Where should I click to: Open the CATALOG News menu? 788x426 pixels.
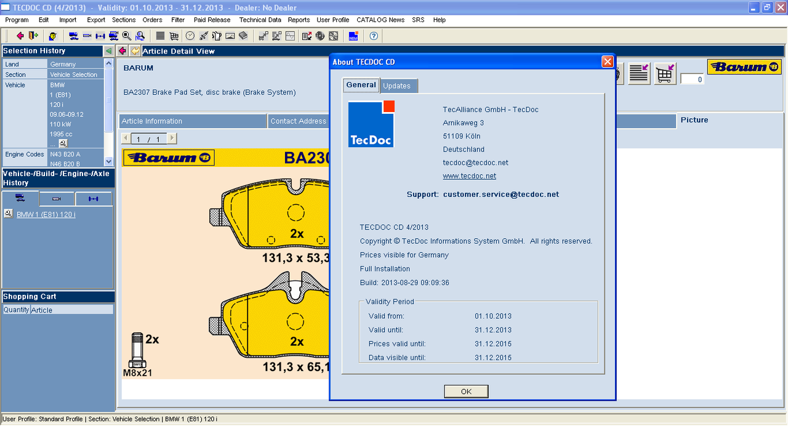pyautogui.click(x=380, y=20)
